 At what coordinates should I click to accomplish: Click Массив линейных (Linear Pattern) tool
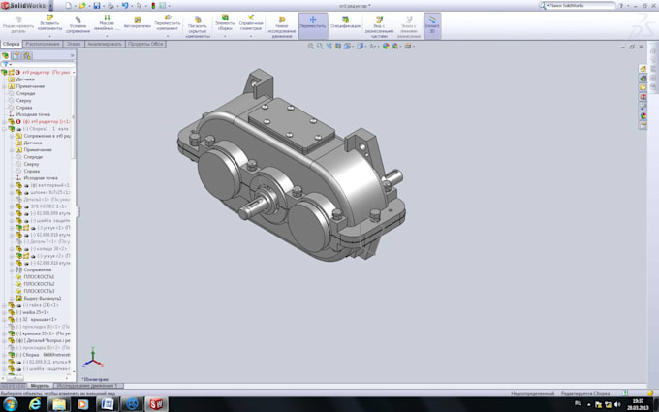[x=107, y=22]
